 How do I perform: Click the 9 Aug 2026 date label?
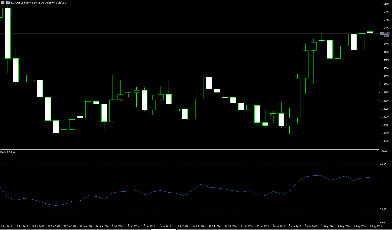click(x=376, y=226)
